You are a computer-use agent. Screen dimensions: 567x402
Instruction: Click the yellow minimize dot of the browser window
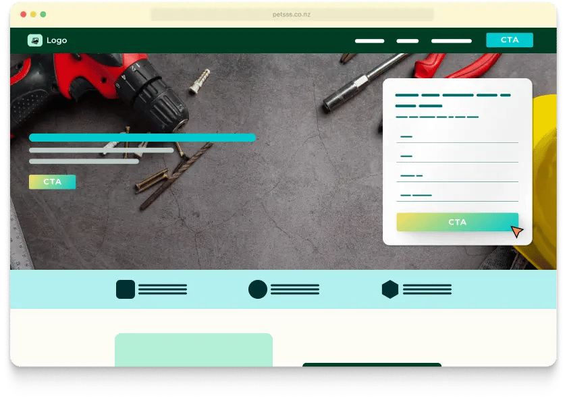33,14
